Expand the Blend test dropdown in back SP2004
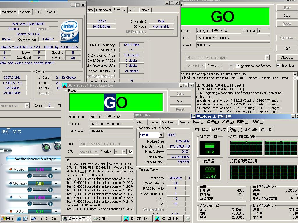The height and width of the screenshot is (223, 298). 267,58
